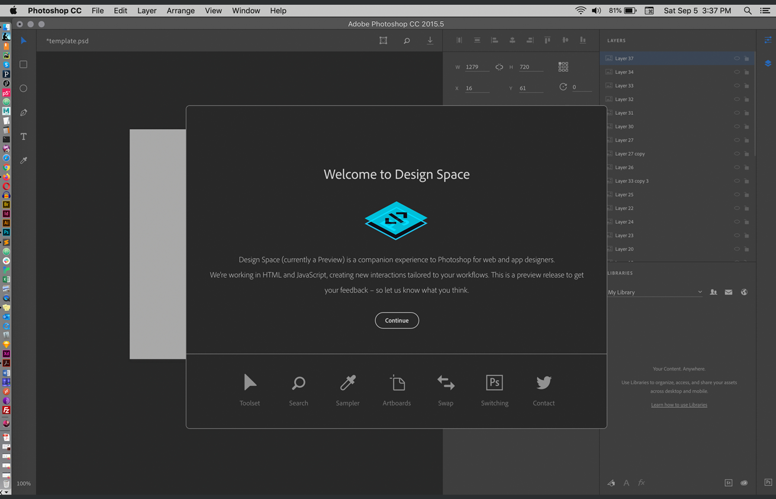Open the View menu
Viewport: 776px width, 499px height.
click(213, 11)
